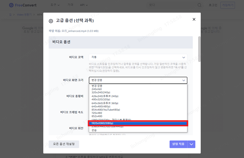Click the Video converter breadcrumb
This screenshot has width=244, height=158.
[x=24, y=15]
